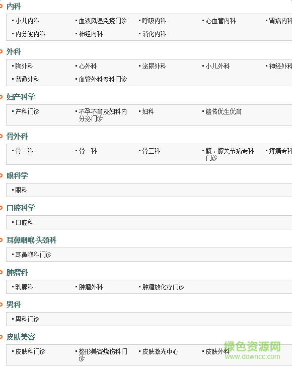Click the 肿瘤科 category heading

coord(17,272)
